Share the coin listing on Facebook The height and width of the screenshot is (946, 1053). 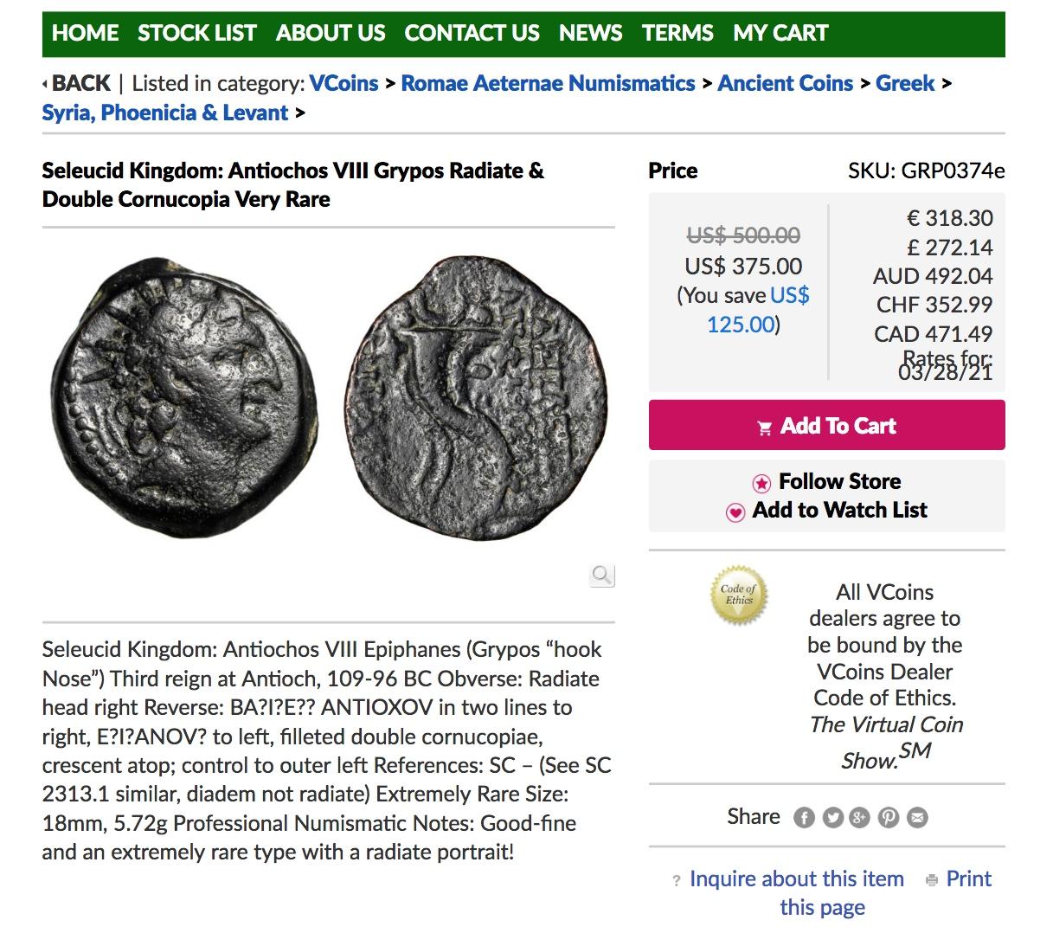[x=804, y=818]
